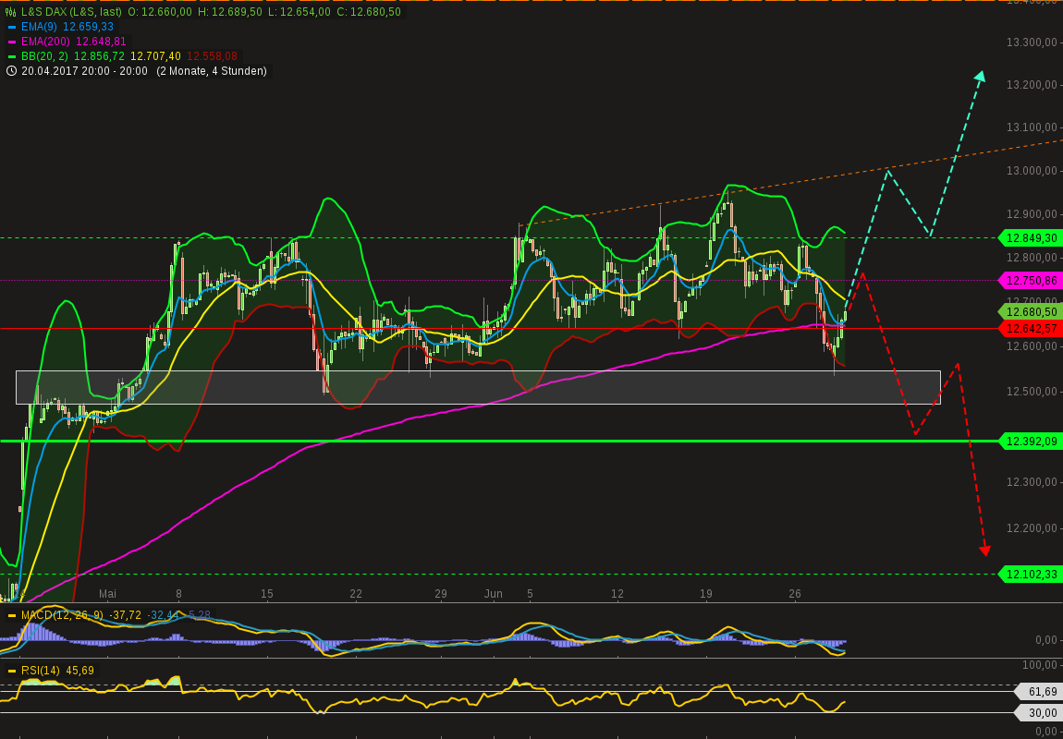Screen dimensions: 1063x739
Task: Click the 26 date label on time axis
Action: tap(795, 594)
